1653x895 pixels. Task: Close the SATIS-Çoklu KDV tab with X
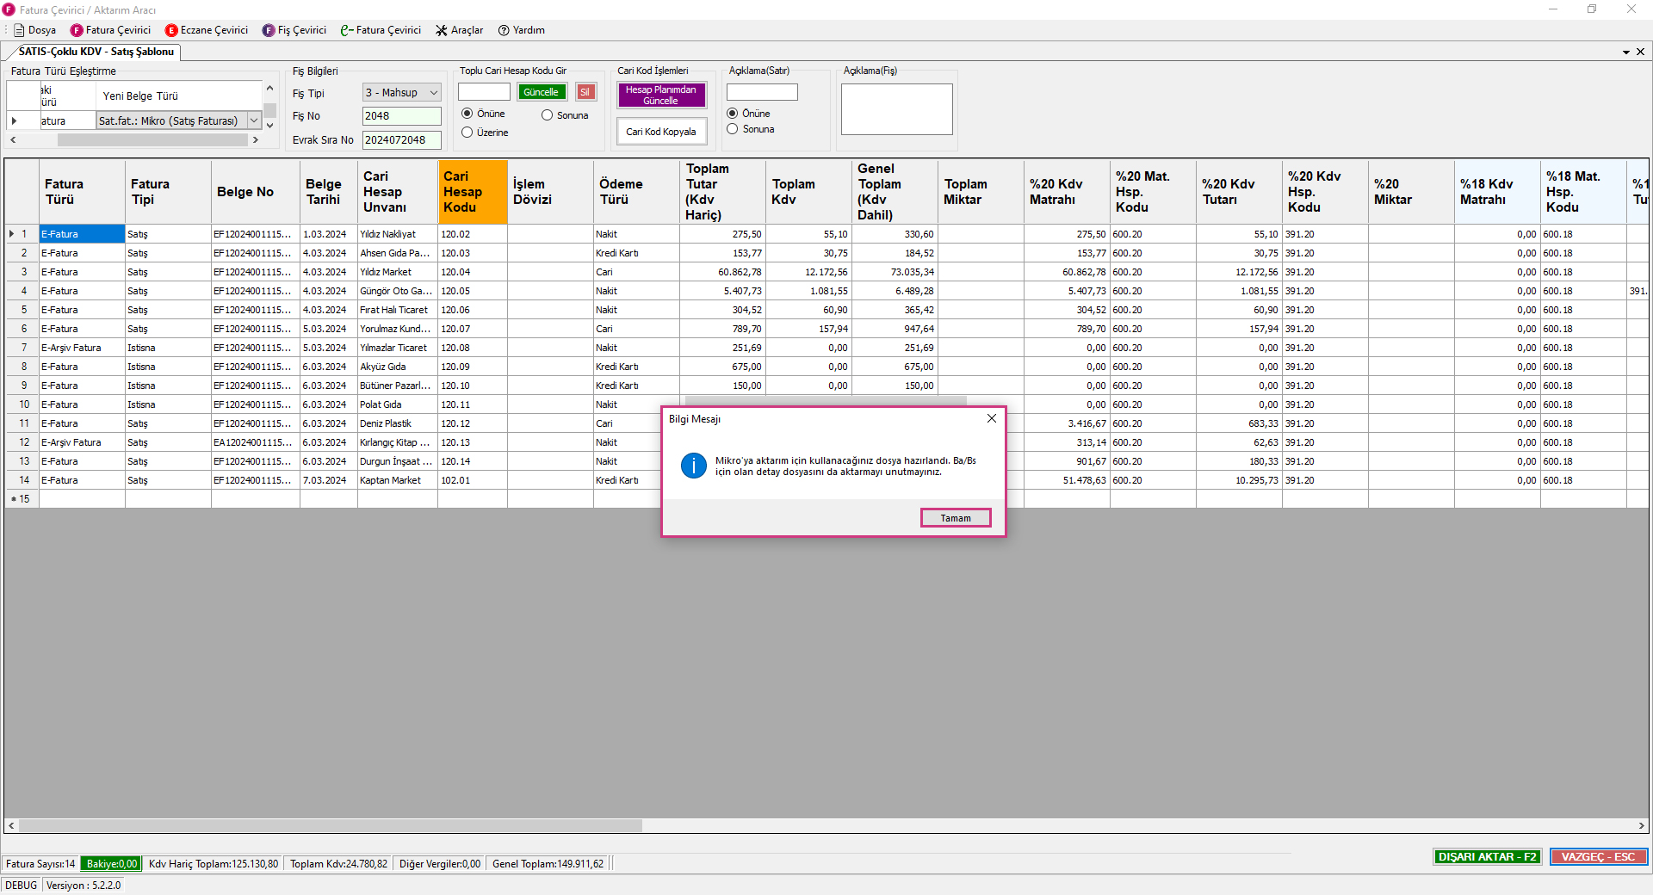coord(1640,52)
